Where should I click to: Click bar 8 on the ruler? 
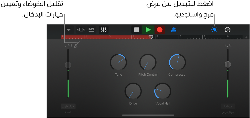click(228, 36)
